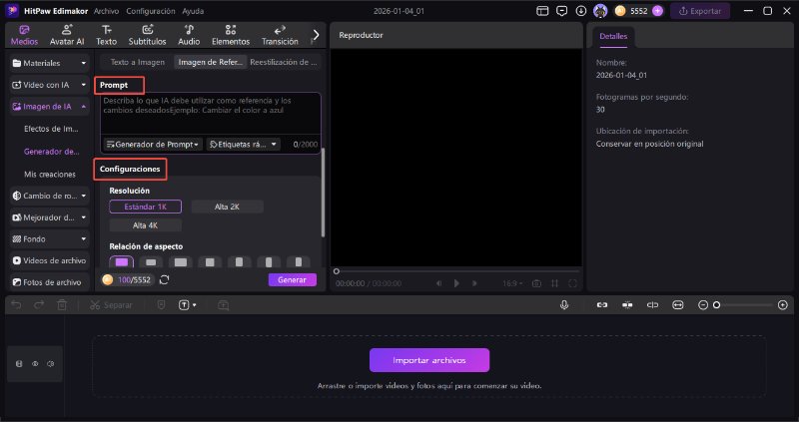Screen dimensions: 799x422
Task: Choose Alta 4K resolution
Action: 145,225
